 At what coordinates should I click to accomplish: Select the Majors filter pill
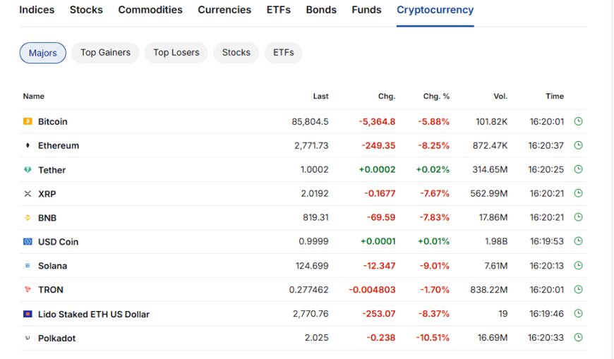42,53
